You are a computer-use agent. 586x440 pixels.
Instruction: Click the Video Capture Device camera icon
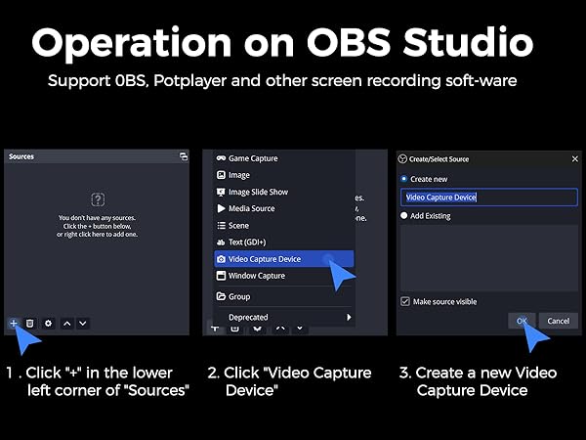pyautogui.click(x=222, y=259)
